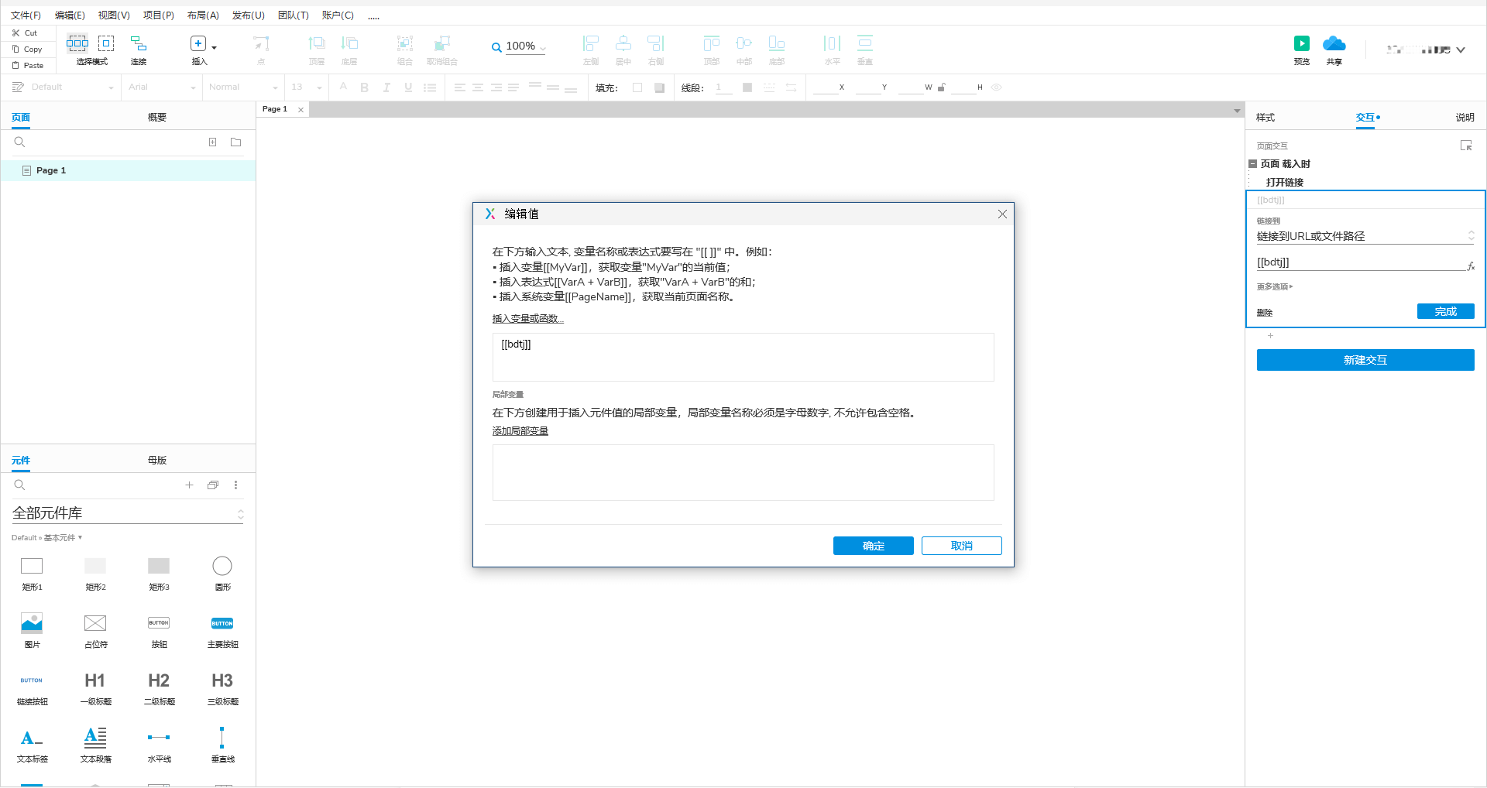Switch to the 概要 outline tab

[157, 118]
